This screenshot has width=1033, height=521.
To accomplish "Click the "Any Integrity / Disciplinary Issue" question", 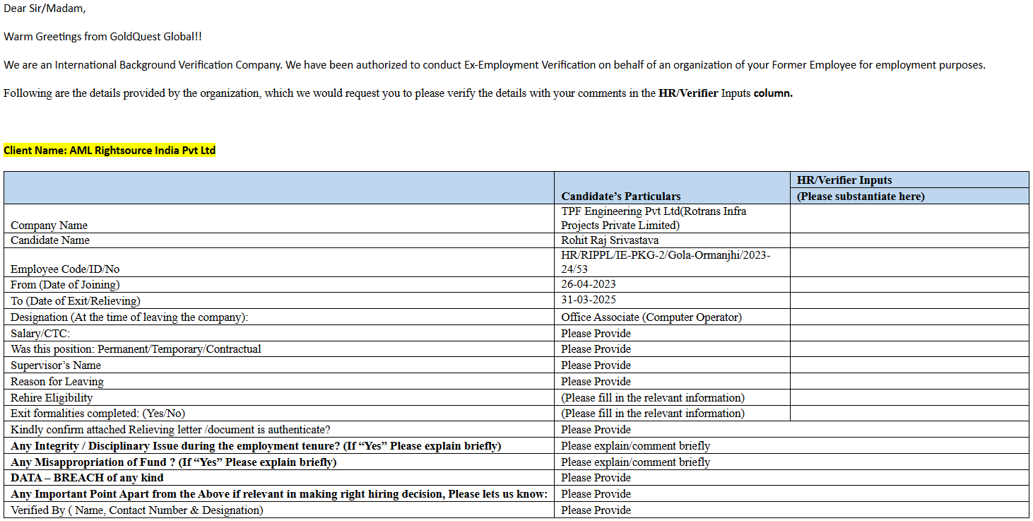I will click(256, 446).
